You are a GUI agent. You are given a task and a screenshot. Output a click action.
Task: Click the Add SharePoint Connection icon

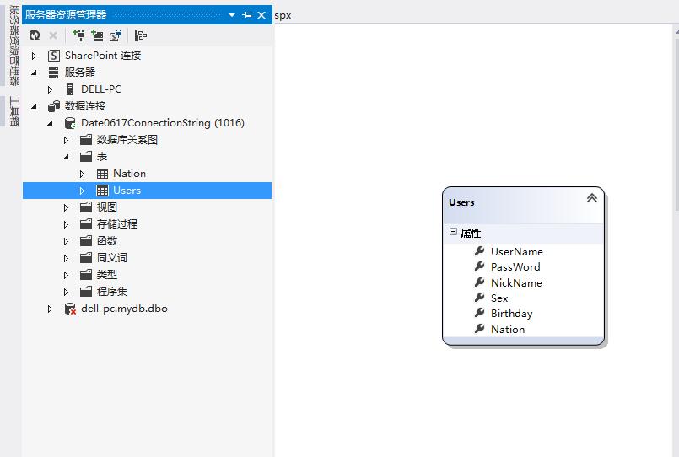tap(116, 35)
